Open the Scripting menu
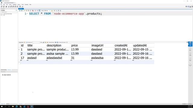This screenshot has height=108, width=193. pyautogui.click(x=27, y=4)
